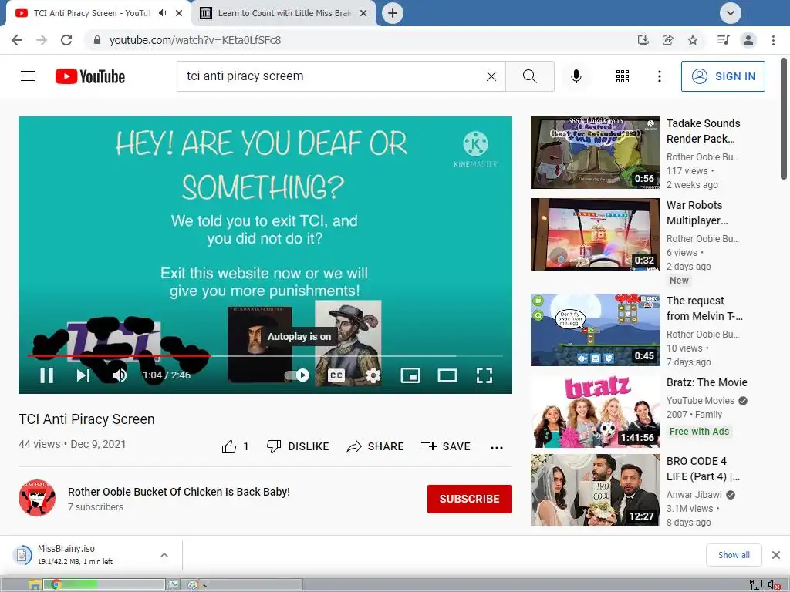Open the taskbar volume icon
Viewport: 790px width, 592px height.
(x=774, y=584)
